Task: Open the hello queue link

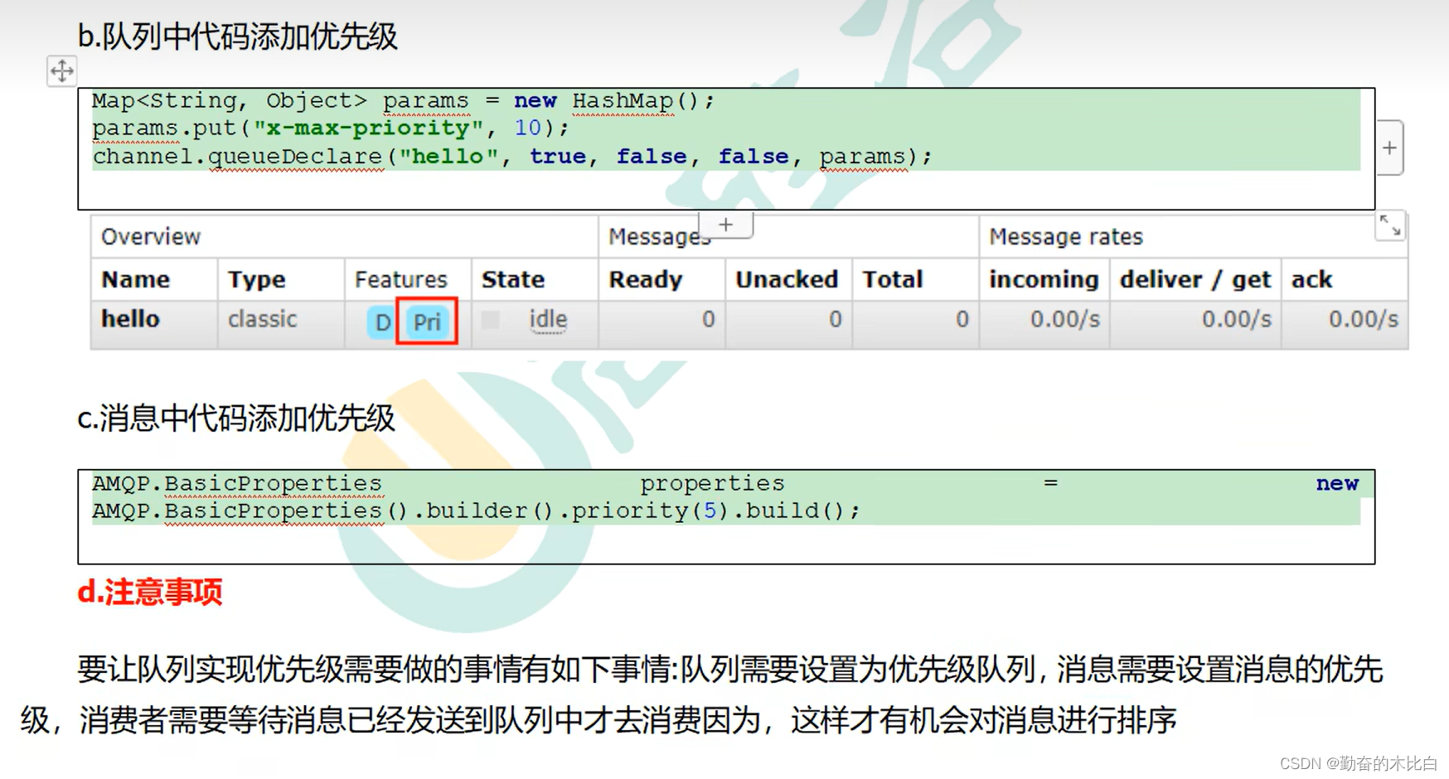Action: pyautogui.click(x=130, y=319)
